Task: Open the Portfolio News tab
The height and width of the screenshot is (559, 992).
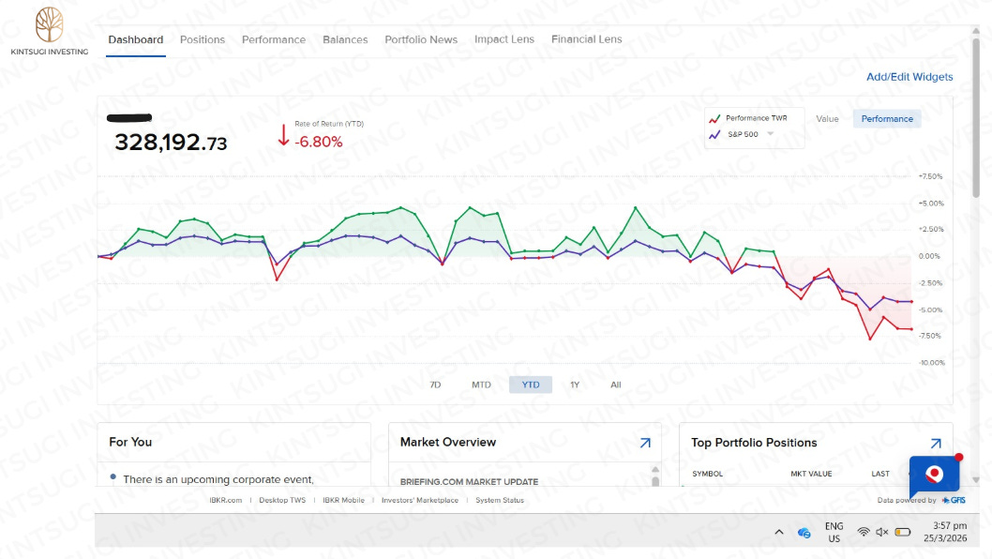Action: coord(421,39)
